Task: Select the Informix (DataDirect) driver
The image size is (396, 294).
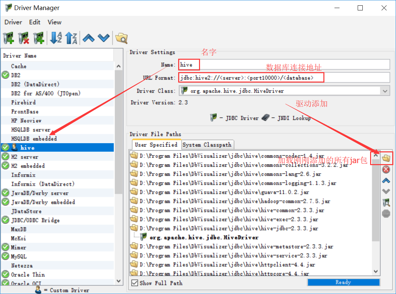Action: pyautogui.click(x=57, y=184)
